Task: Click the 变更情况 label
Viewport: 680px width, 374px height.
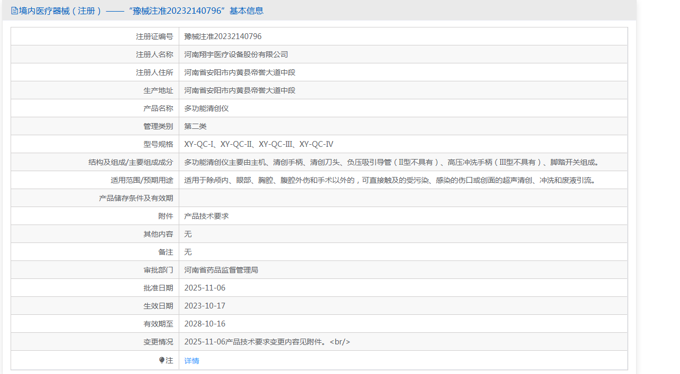Action: (x=158, y=342)
